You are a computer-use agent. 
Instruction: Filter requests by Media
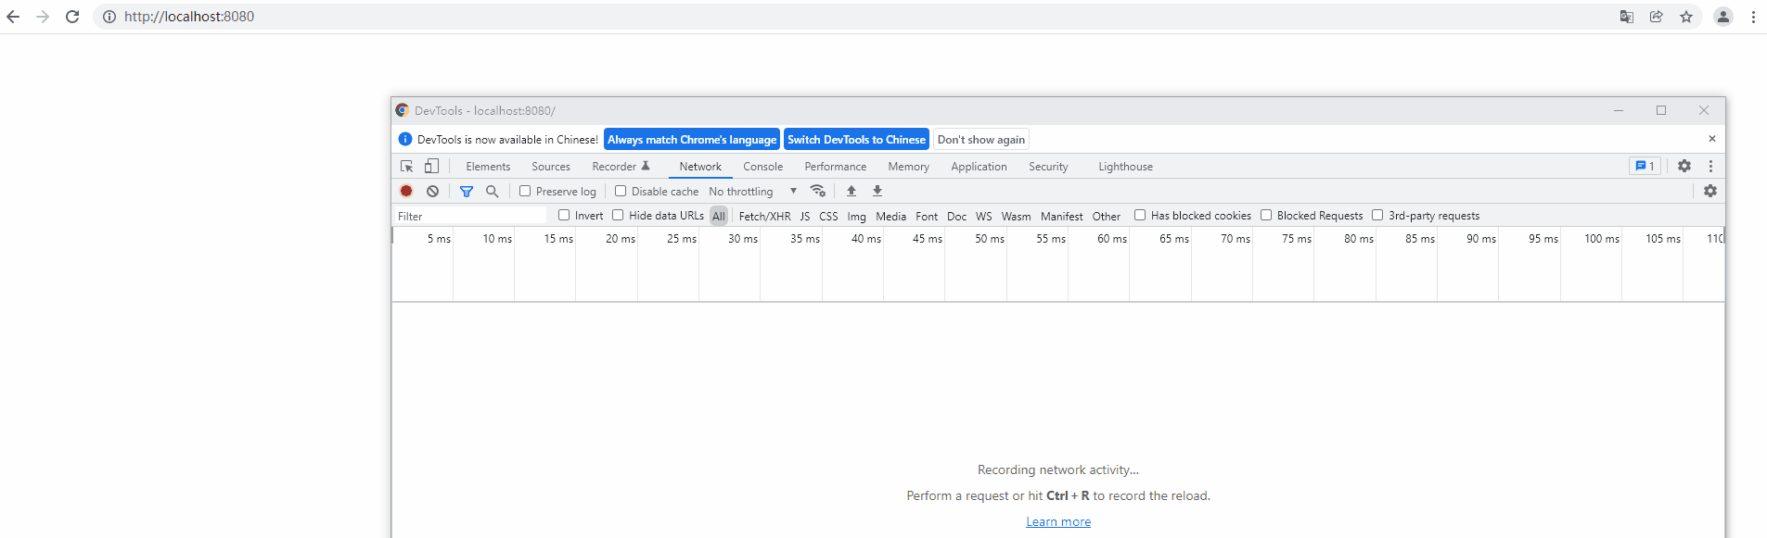tap(891, 216)
